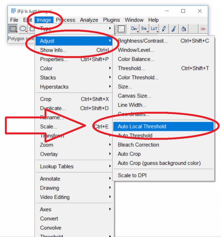Select the Paintbrush tool
Screen dimensions: 221x237
(x=174, y=29)
